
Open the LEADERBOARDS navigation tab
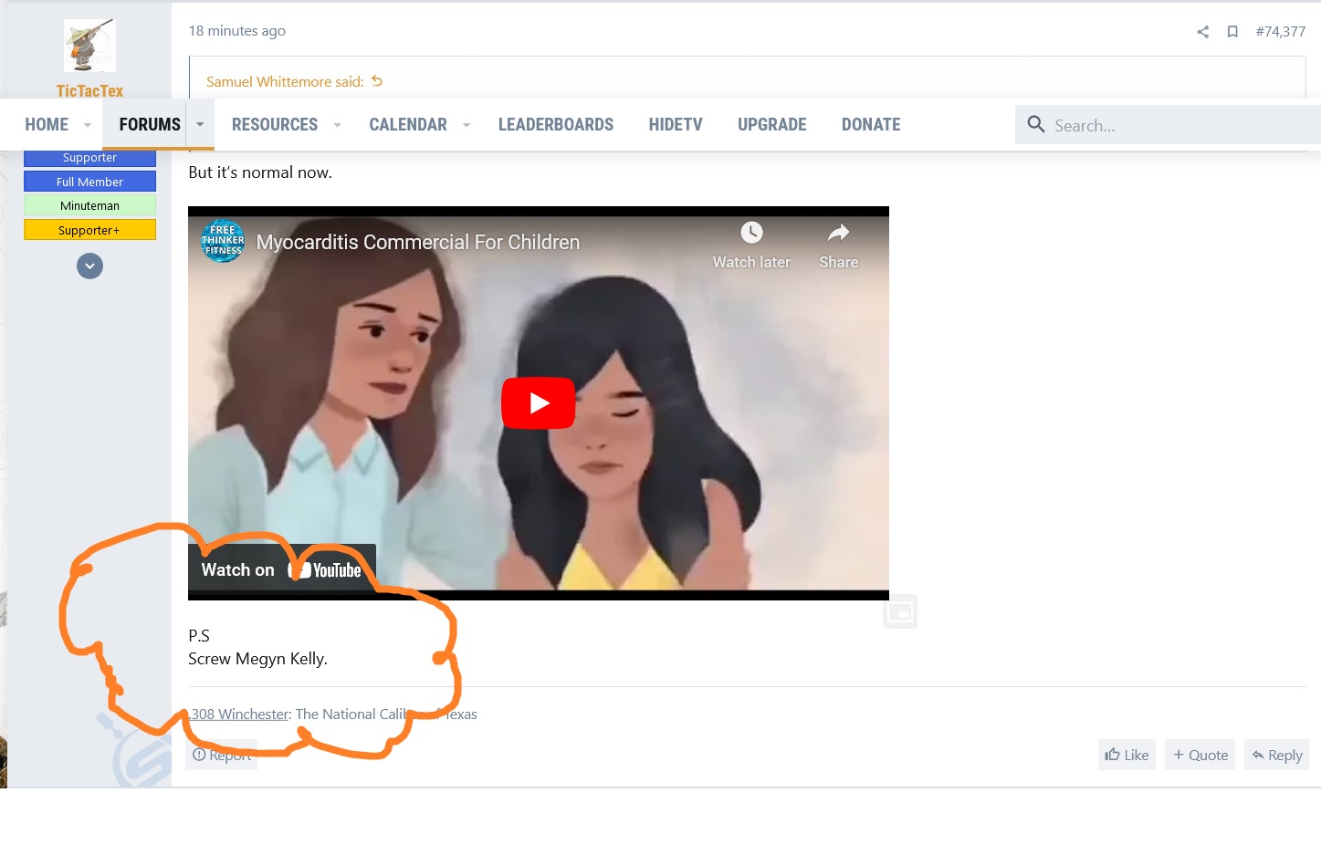[x=556, y=124]
